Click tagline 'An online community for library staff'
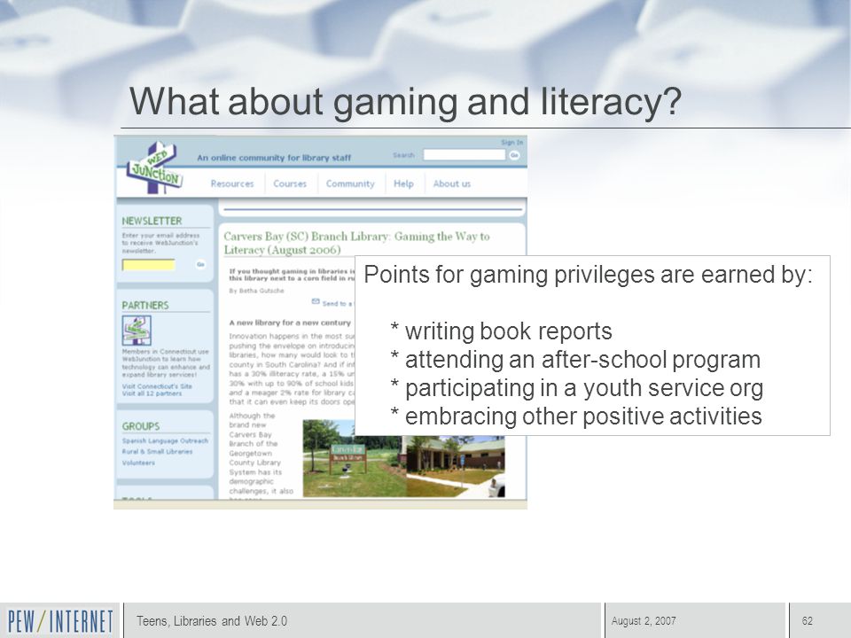The width and height of the screenshot is (851, 638). [x=274, y=158]
